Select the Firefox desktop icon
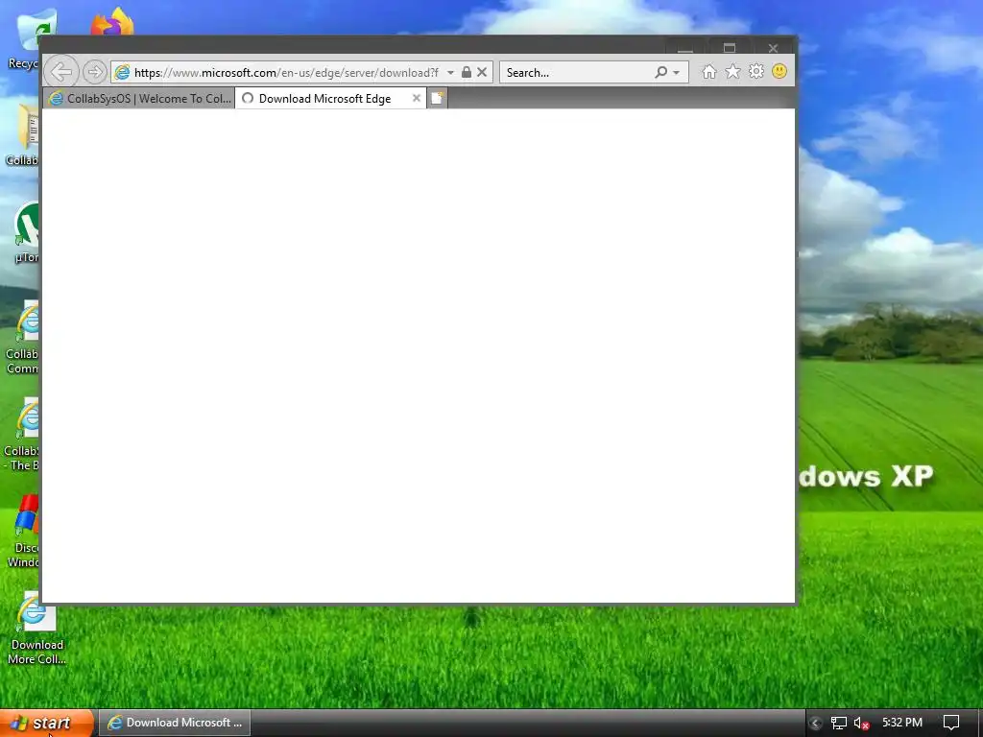The height and width of the screenshot is (737, 983). coord(112,22)
